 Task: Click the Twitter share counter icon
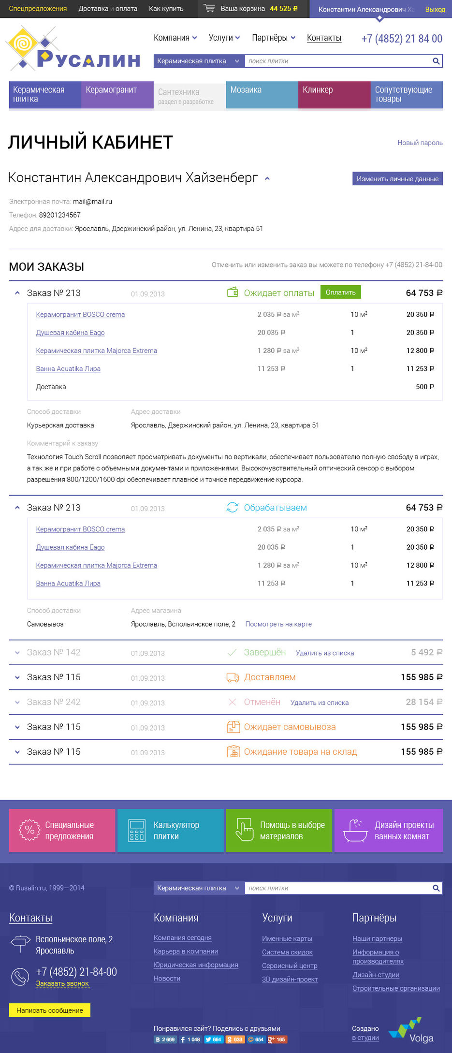coord(213,1039)
